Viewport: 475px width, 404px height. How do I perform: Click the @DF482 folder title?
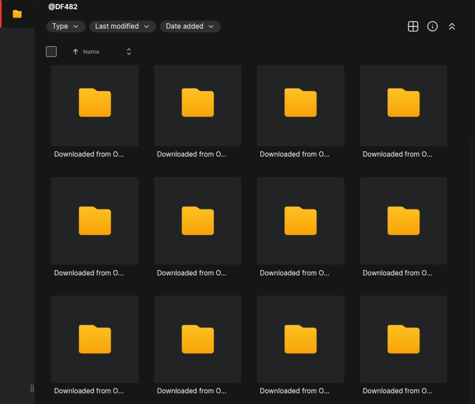point(63,7)
